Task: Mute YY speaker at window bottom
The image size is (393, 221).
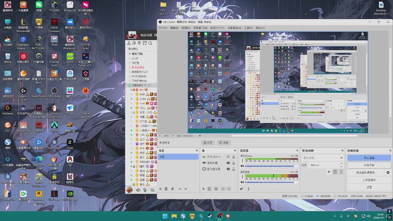Action: [139, 190]
